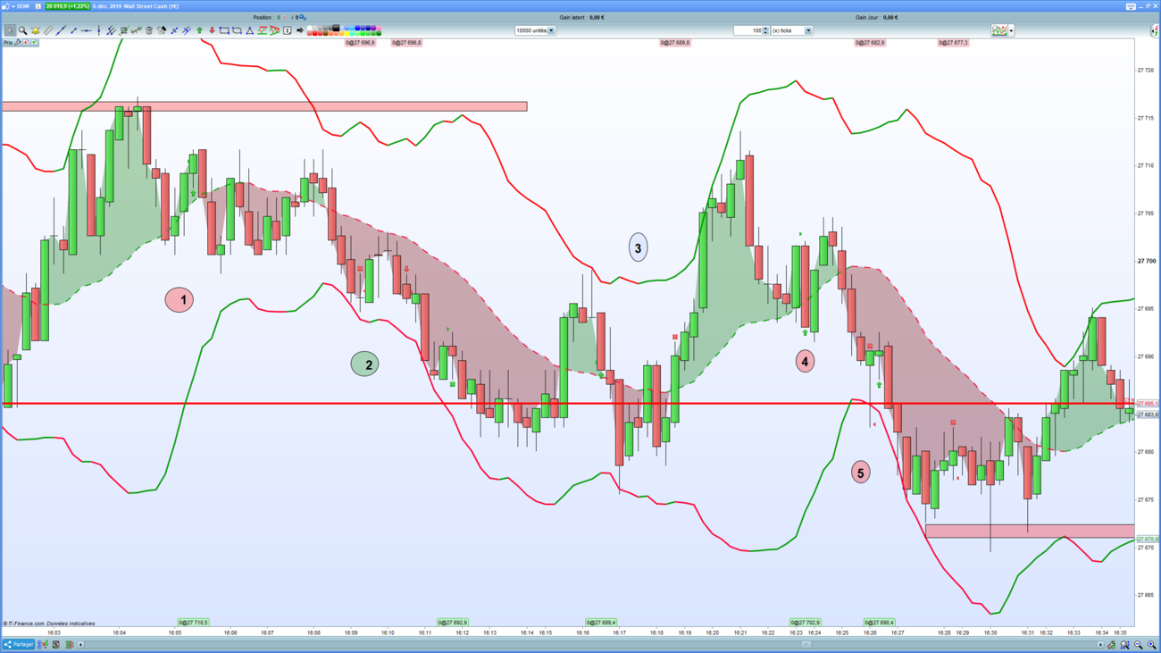
Task: Click the red 27 685,1 price axis label
Action: [x=1148, y=404]
